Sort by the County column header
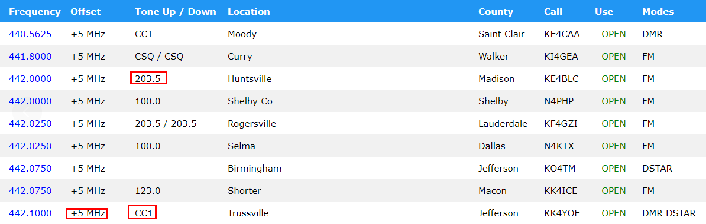The width and height of the screenshot is (706, 224). (x=496, y=12)
